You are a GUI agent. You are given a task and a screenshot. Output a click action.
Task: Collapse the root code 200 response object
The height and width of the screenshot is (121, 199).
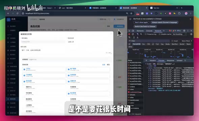pyautogui.click(x=146, y=64)
